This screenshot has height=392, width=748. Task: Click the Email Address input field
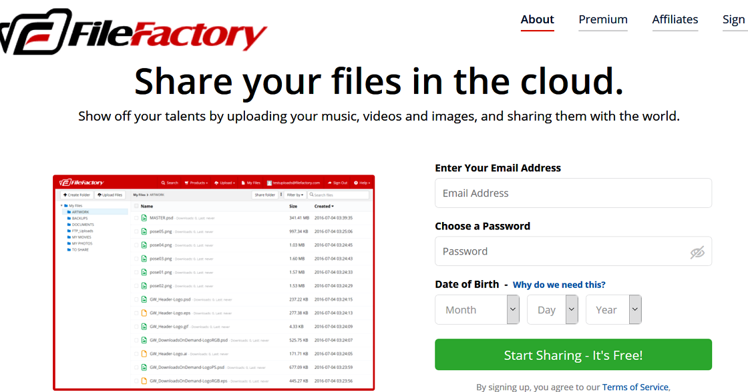(x=573, y=193)
